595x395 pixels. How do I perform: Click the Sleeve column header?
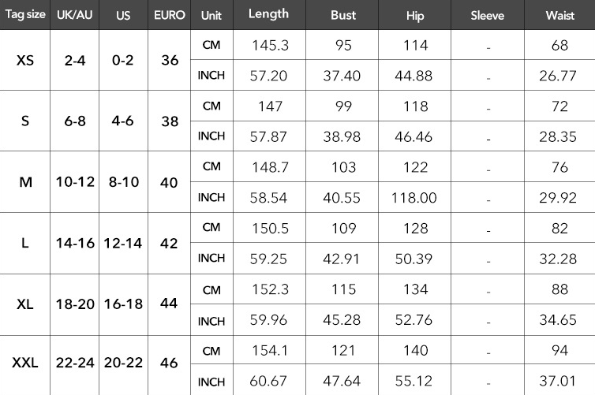(488, 15)
